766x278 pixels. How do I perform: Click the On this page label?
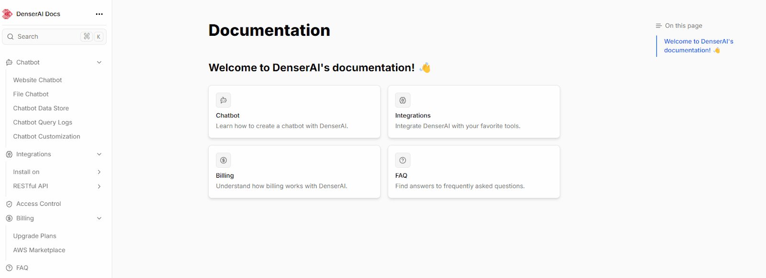[x=684, y=26]
